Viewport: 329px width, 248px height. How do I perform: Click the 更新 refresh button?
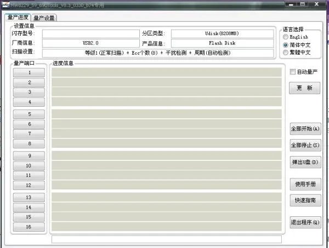(x=304, y=88)
